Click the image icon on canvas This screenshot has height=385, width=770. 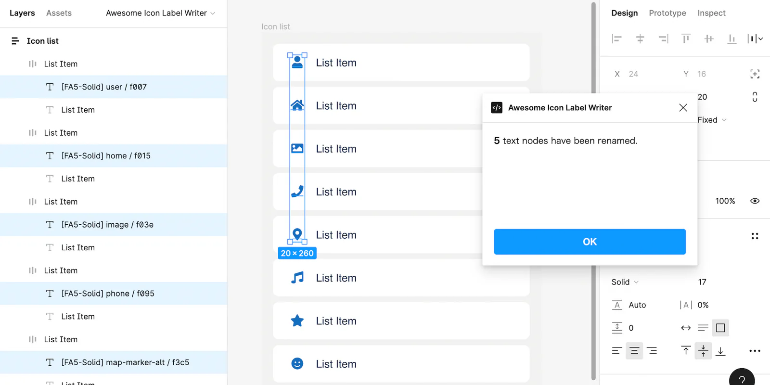(297, 148)
